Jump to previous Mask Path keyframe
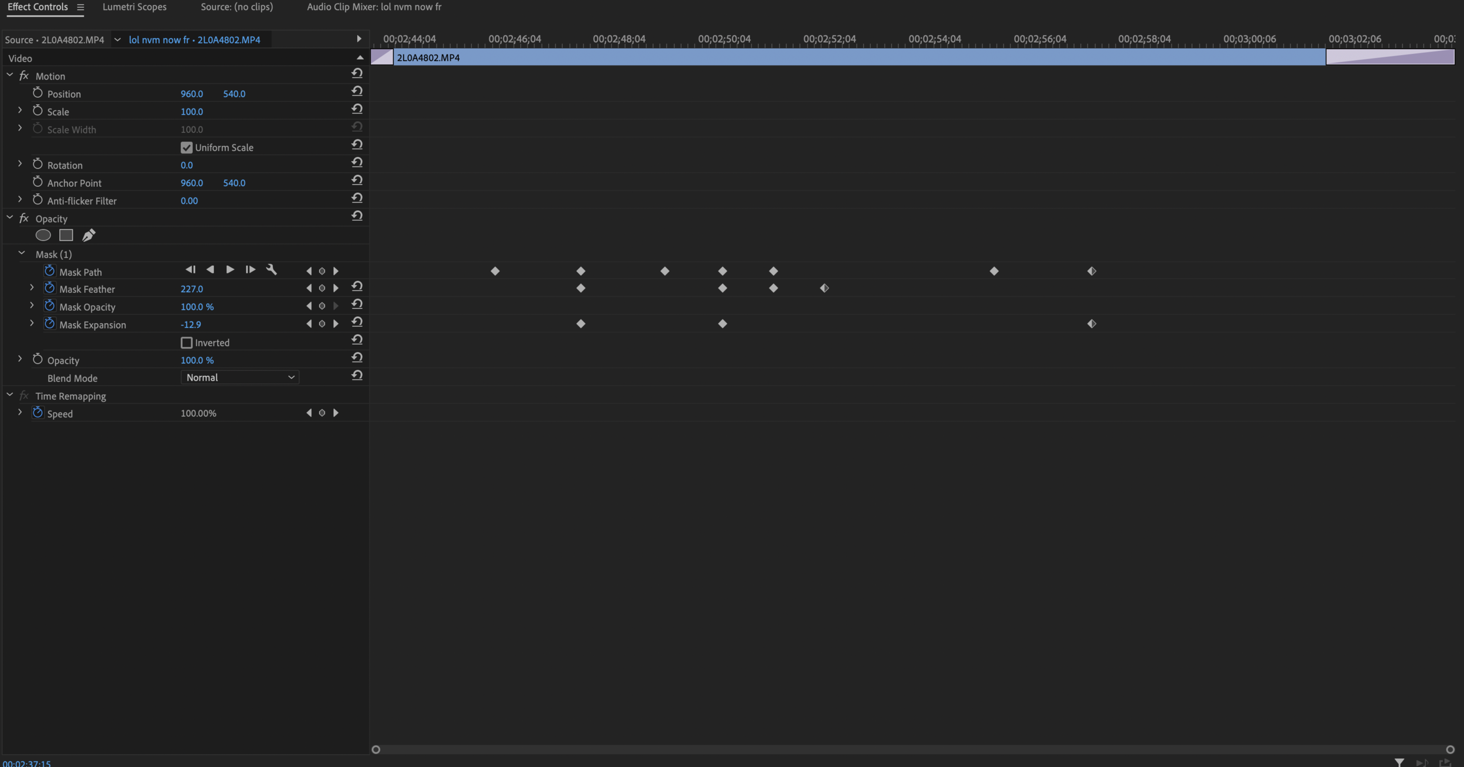 pos(309,270)
